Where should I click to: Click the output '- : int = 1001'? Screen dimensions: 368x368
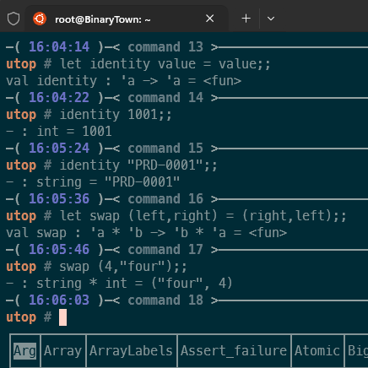59,132
